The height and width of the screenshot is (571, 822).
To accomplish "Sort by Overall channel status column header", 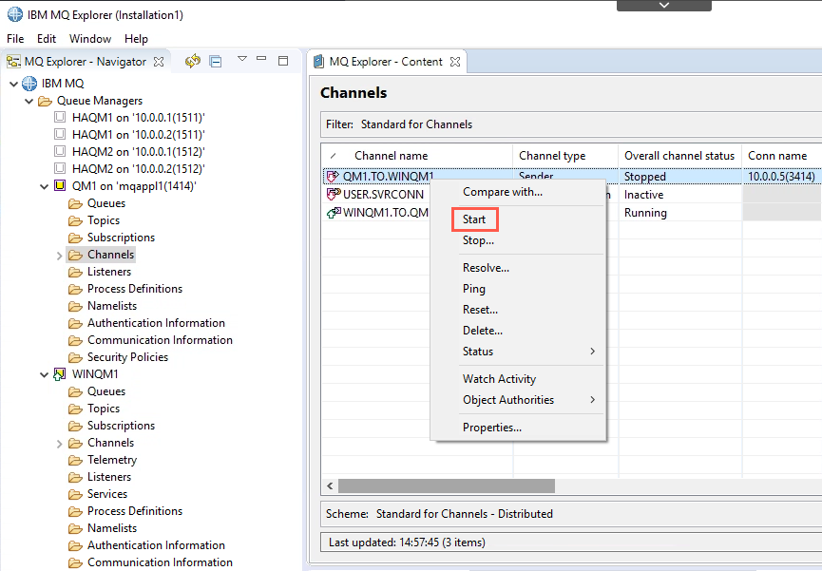I will (679, 156).
